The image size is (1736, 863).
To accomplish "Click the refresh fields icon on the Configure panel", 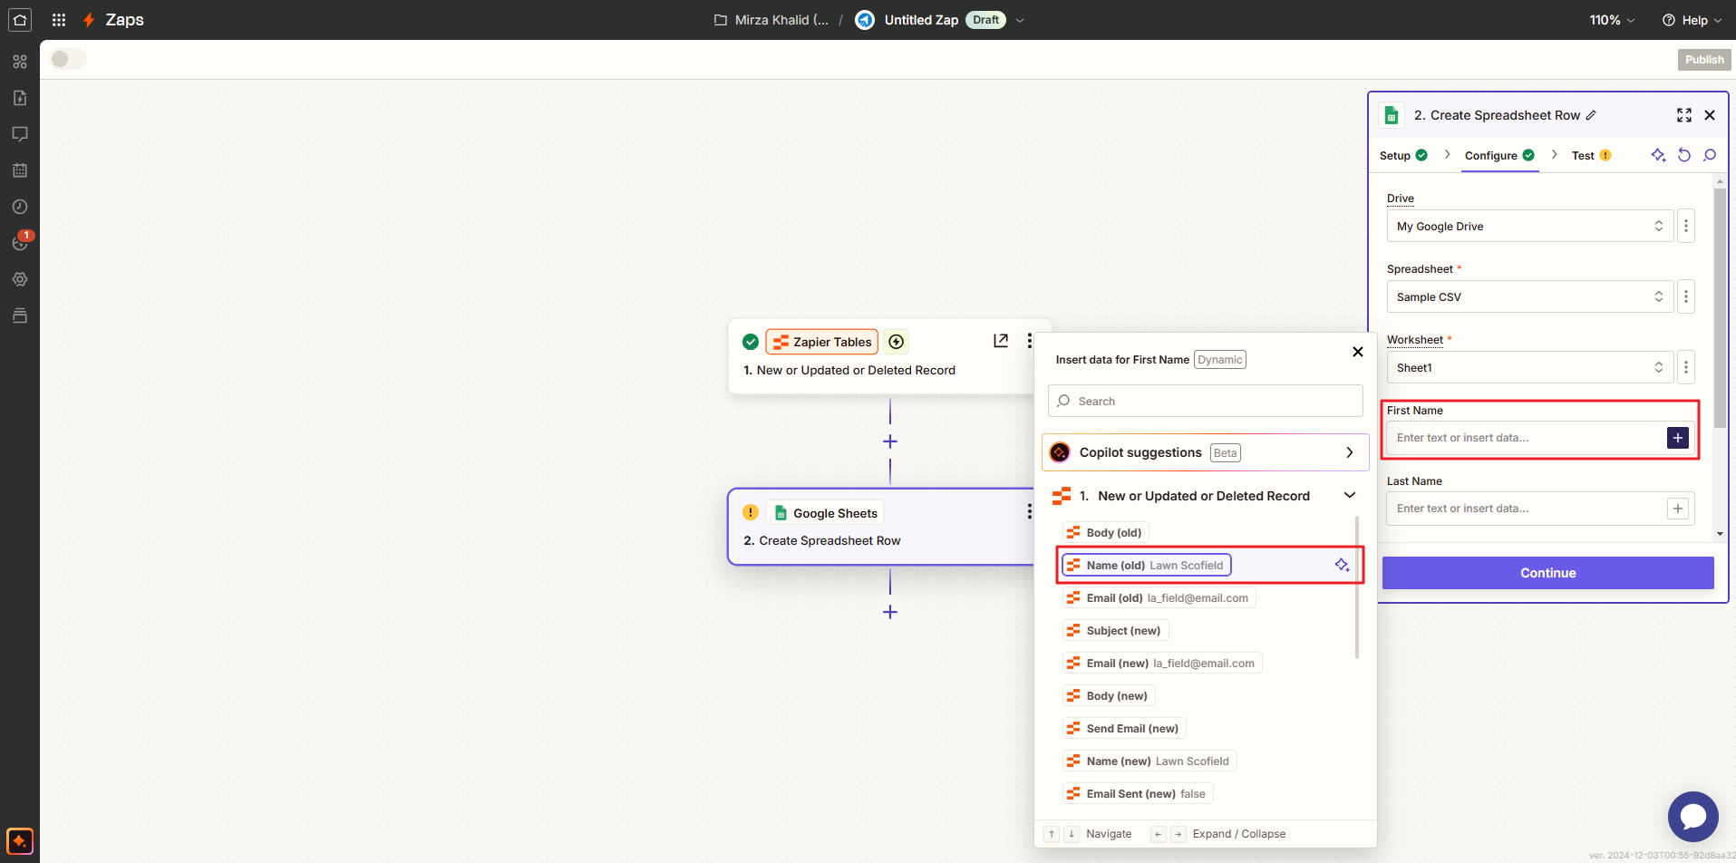I will tap(1684, 155).
